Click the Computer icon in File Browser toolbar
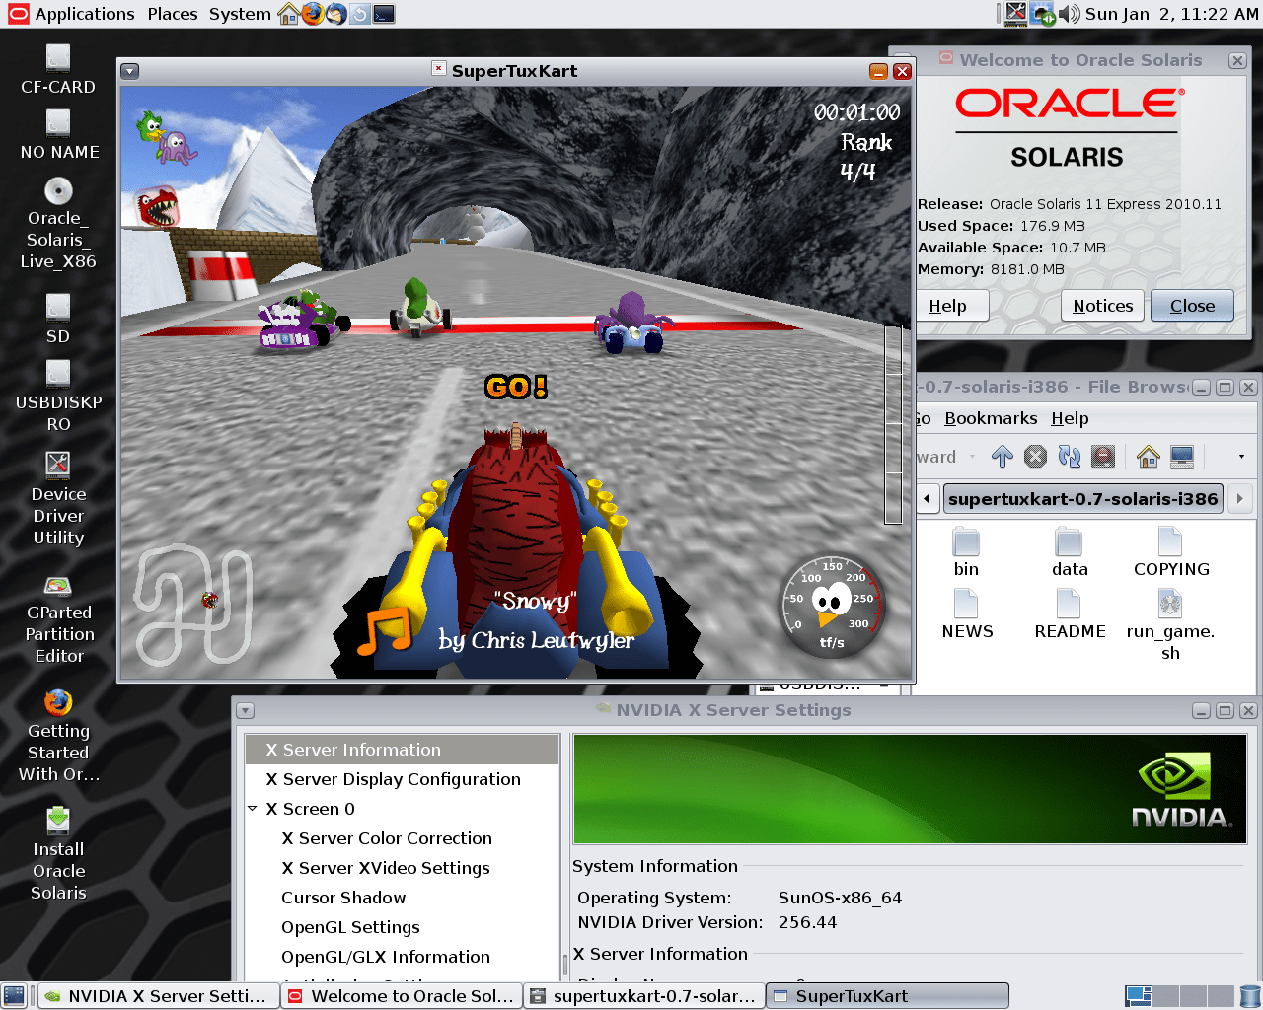The width and height of the screenshot is (1263, 1010). pos(1182,456)
